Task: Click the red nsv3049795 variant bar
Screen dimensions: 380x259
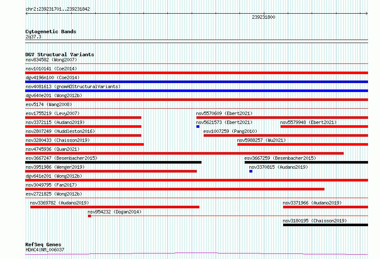Action: coord(175,189)
